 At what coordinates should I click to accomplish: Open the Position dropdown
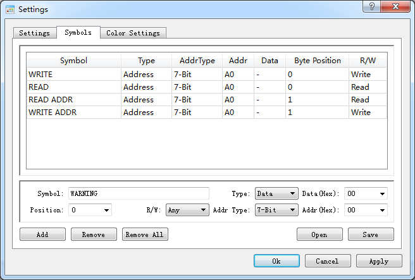click(x=90, y=210)
